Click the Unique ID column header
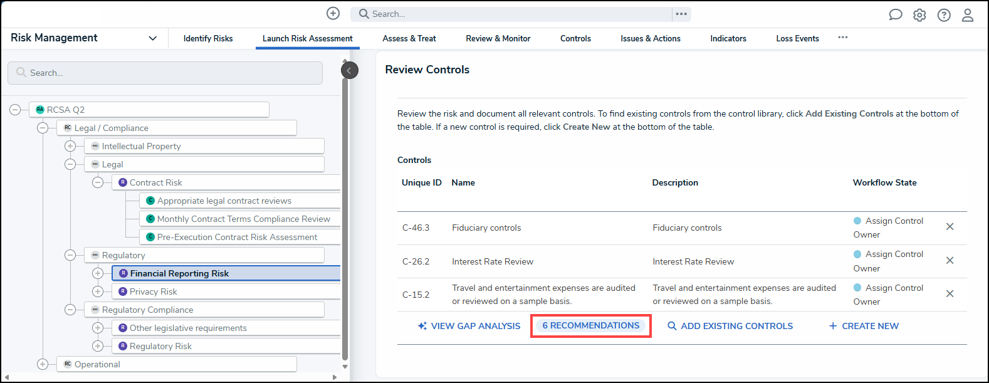The height and width of the screenshot is (383, 989). [421, 182]
